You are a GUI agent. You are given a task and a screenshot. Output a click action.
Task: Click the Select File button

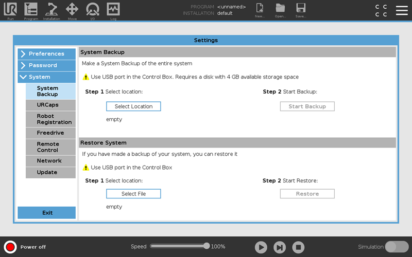pyautogui.click(x=133, y=194)
